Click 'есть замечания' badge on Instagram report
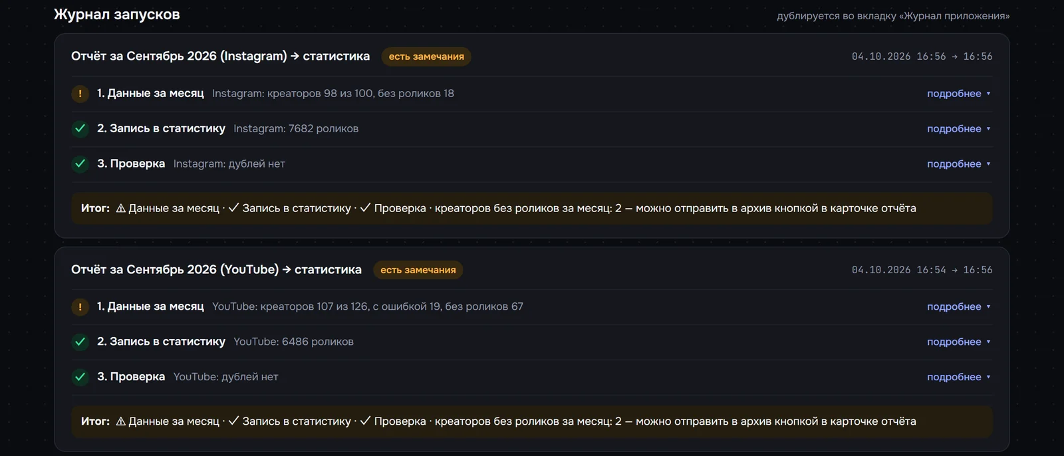The image size is (1064, 456). pyautogui.click(x=426, y=57)
